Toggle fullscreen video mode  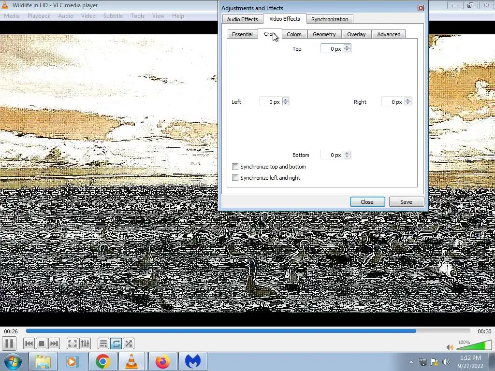(x=73, y=343)
